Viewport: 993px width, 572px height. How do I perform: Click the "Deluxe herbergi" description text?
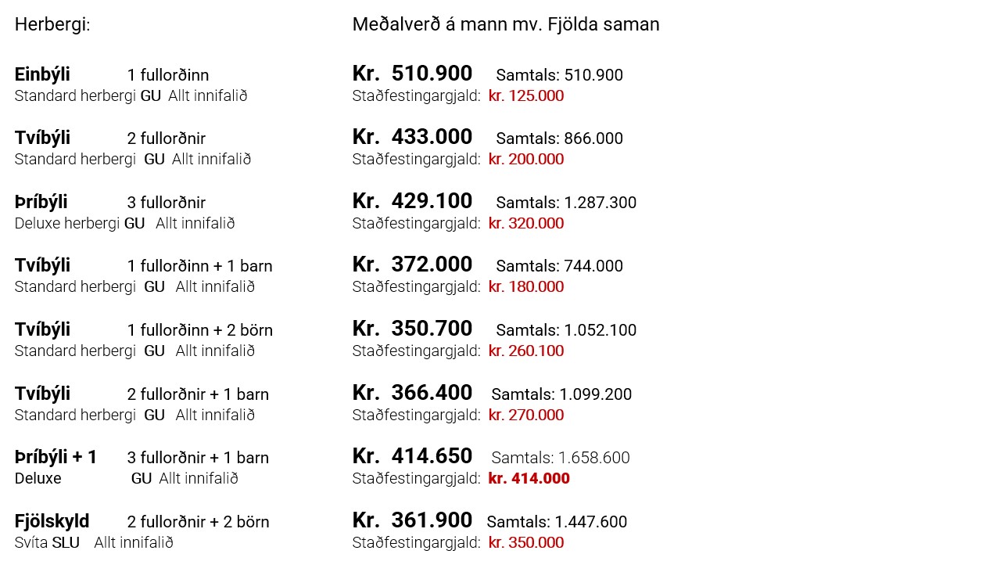68,224
